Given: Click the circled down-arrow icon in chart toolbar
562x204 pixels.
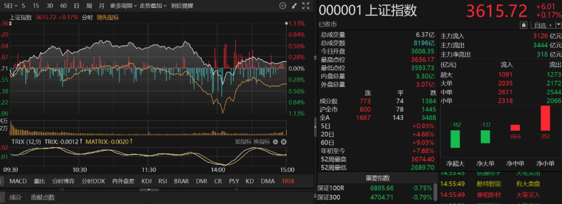Looking at the screenshot, I should click(x=283, y=6).
